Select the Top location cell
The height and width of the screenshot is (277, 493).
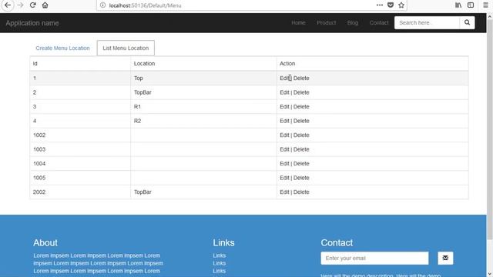[203, 78]
